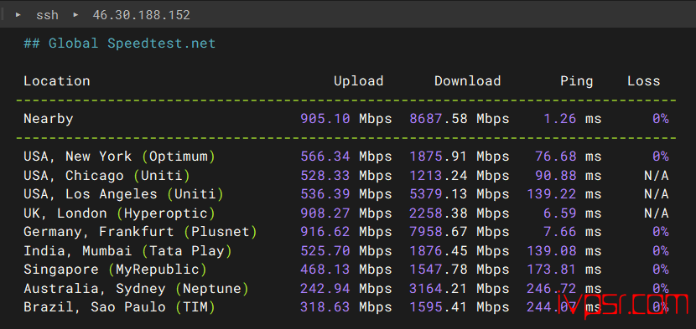Image resolution: width=696 pixels, height=329 pixels.
Task: Click the USA, Chicago (Uniti) entry
Action: (x=107, y=176)
